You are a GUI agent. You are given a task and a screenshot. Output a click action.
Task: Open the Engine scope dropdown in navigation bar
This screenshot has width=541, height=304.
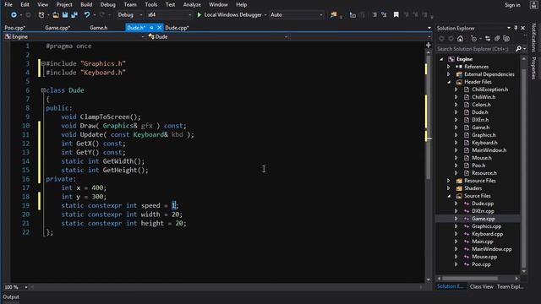coord(74,37)
